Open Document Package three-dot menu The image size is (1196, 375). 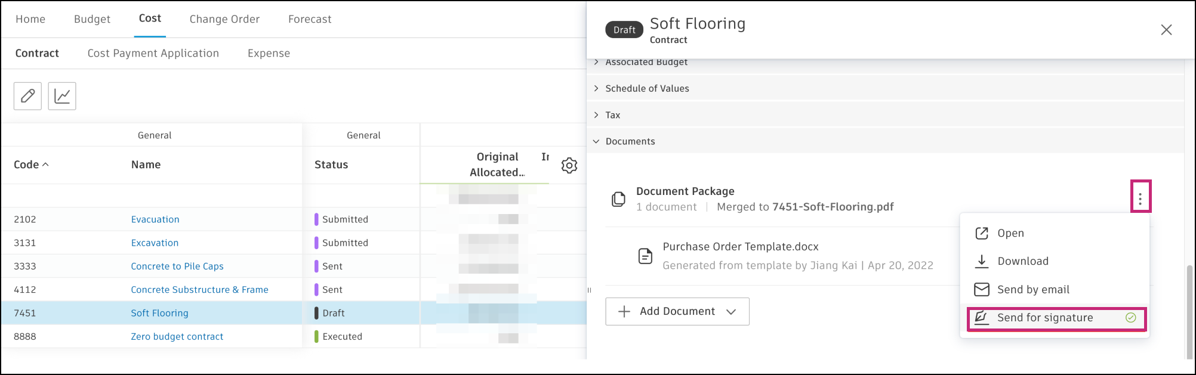(x=1140, y=199)
